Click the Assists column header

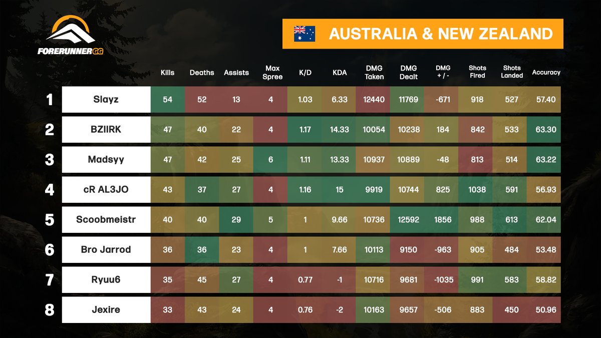coord(236,72)
